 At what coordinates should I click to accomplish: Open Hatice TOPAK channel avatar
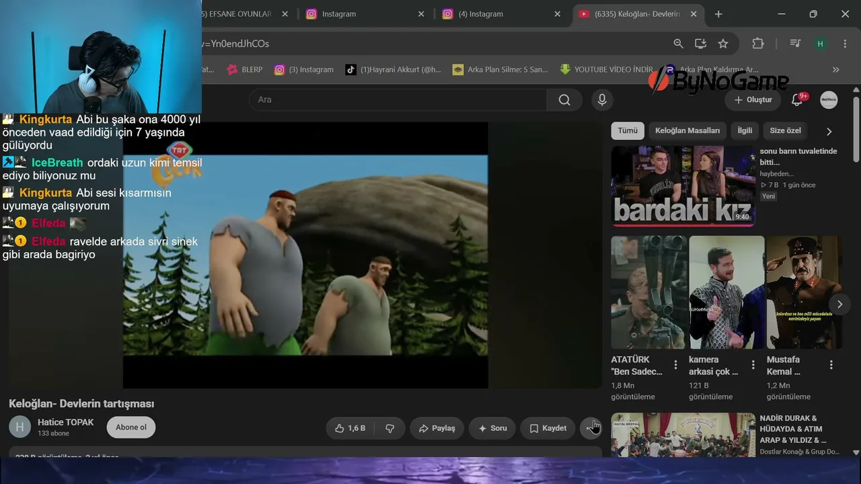click(20, 427)
